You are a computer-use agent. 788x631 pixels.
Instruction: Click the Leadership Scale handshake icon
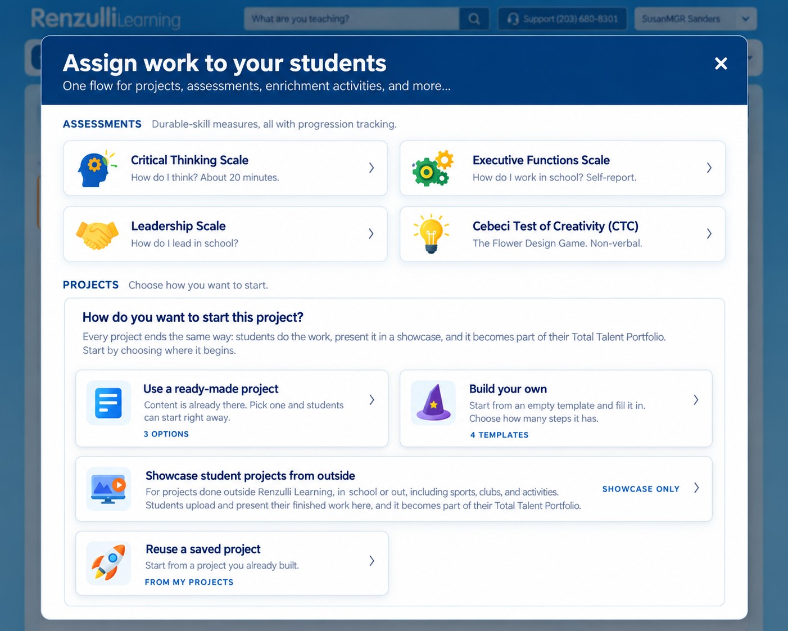click(97, 235)
